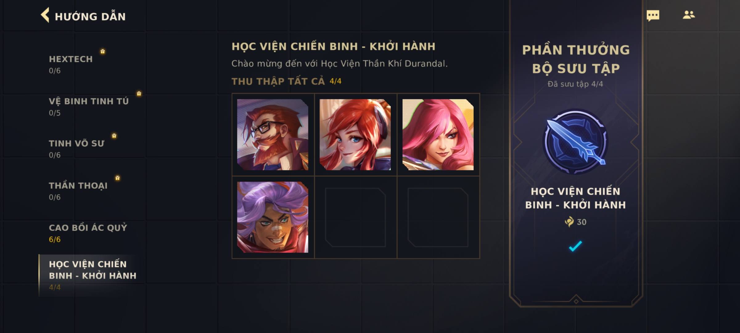Open the bearded glasses champion skin thumbnail
The image size is (740, 333).
[273, 134]
